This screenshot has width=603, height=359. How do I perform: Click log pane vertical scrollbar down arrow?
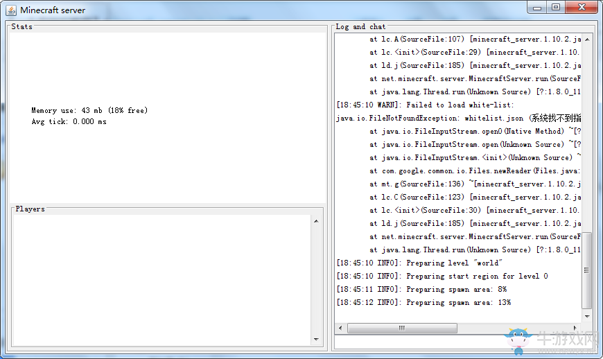coord(587,316)
